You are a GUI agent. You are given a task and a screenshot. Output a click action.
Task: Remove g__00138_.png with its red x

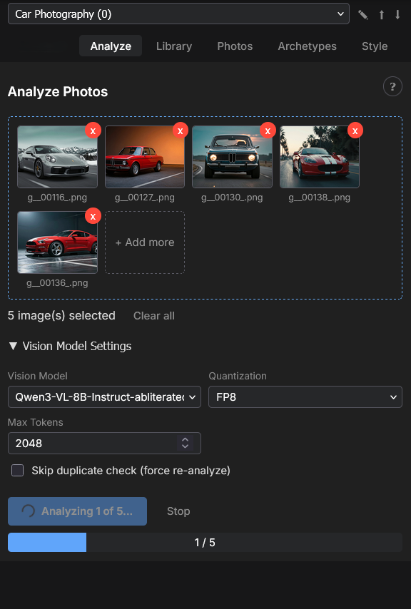(x=355, y=131)
